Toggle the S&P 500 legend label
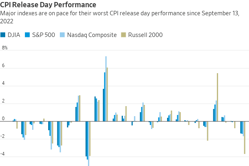249x166 pixels. (43, 35)
